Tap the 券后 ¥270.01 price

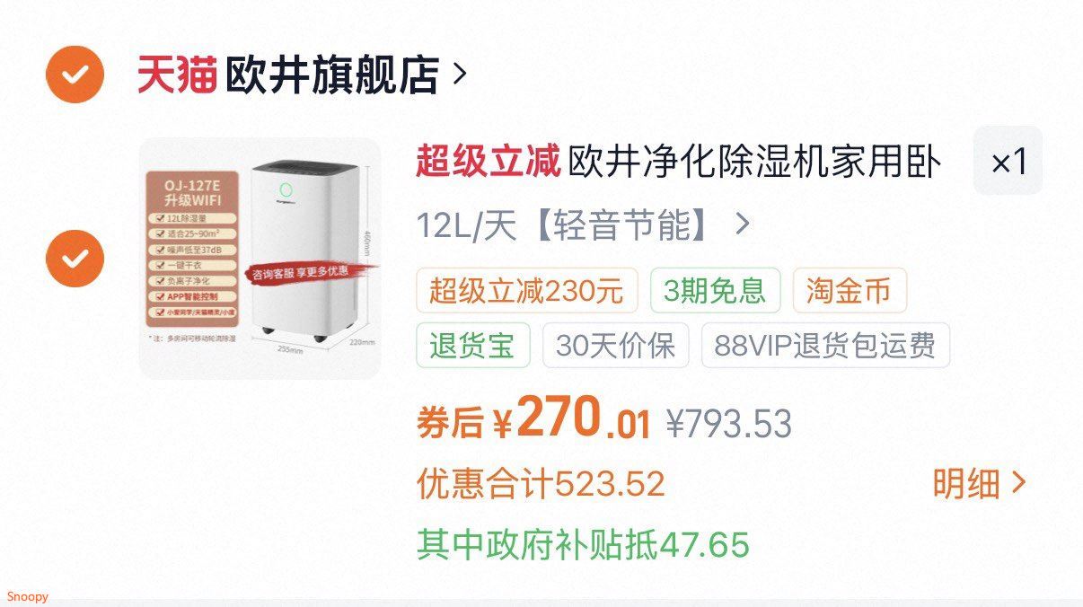(533, 419)
